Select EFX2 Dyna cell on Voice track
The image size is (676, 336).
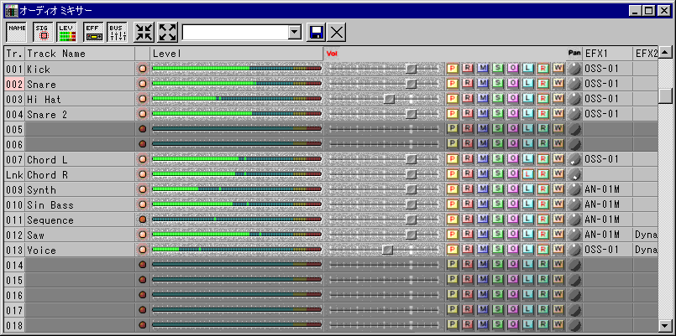click(x=646, y=250)
